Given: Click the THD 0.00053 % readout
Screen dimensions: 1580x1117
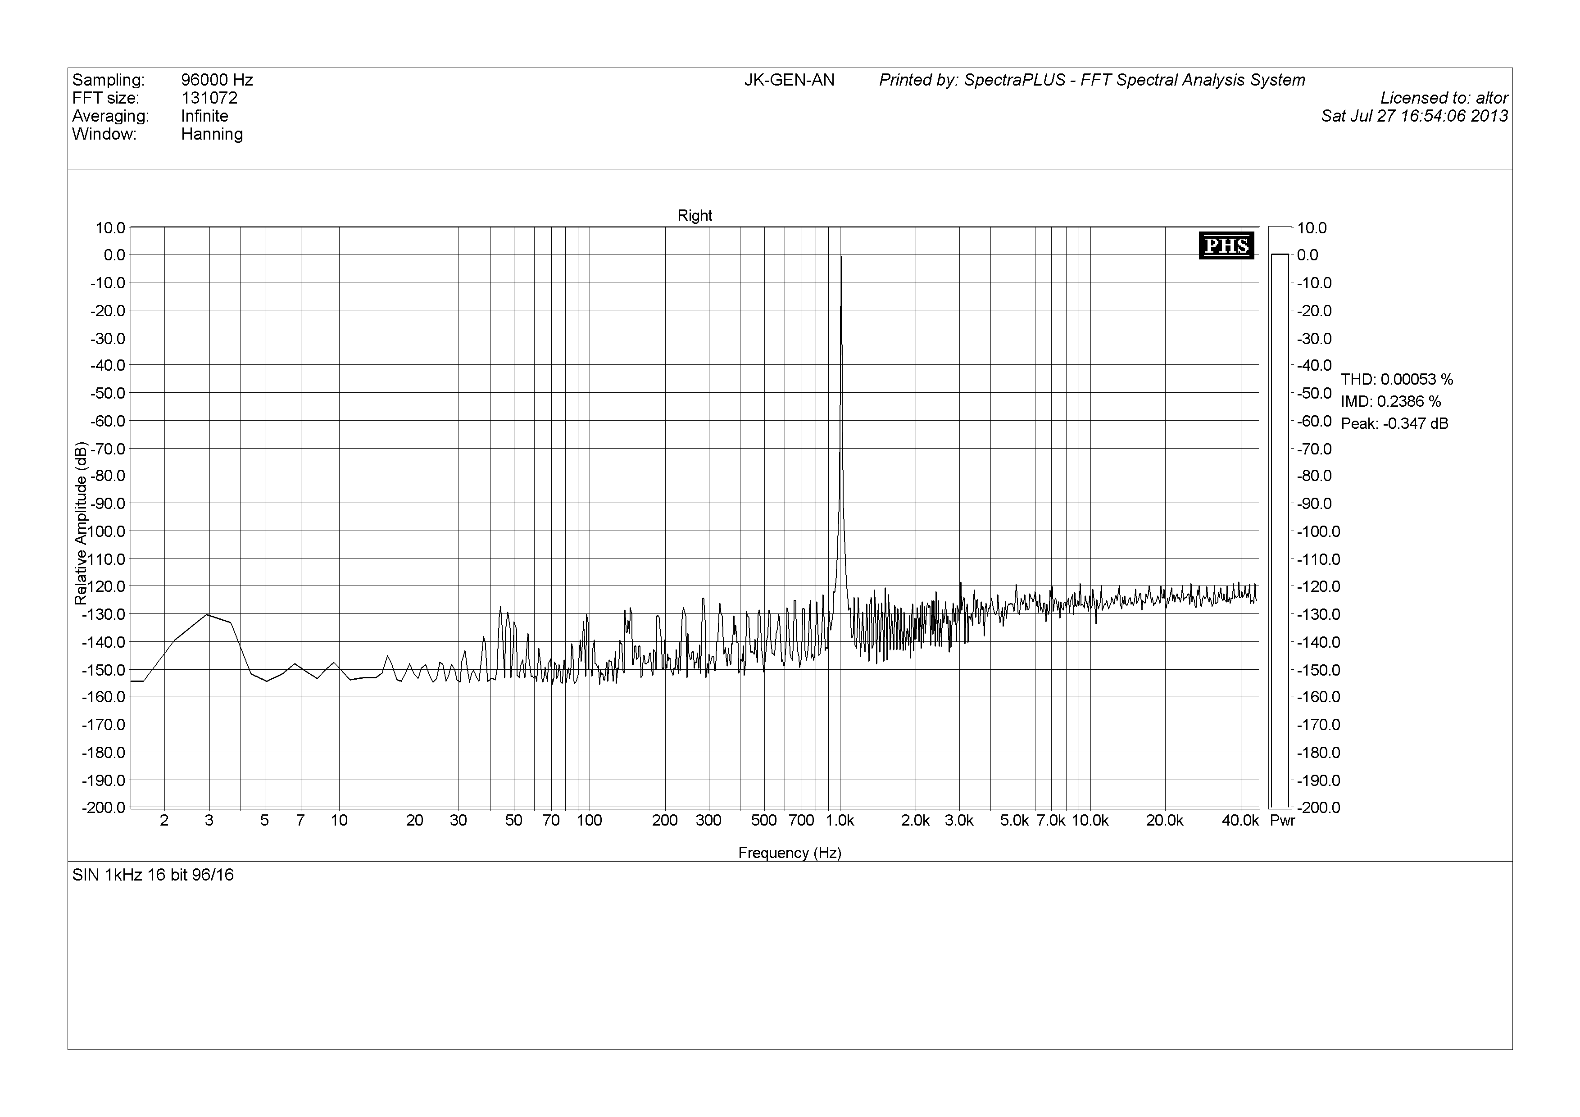Looking at the screenshot, I should pyautogui.click(x=1396, y=379).
